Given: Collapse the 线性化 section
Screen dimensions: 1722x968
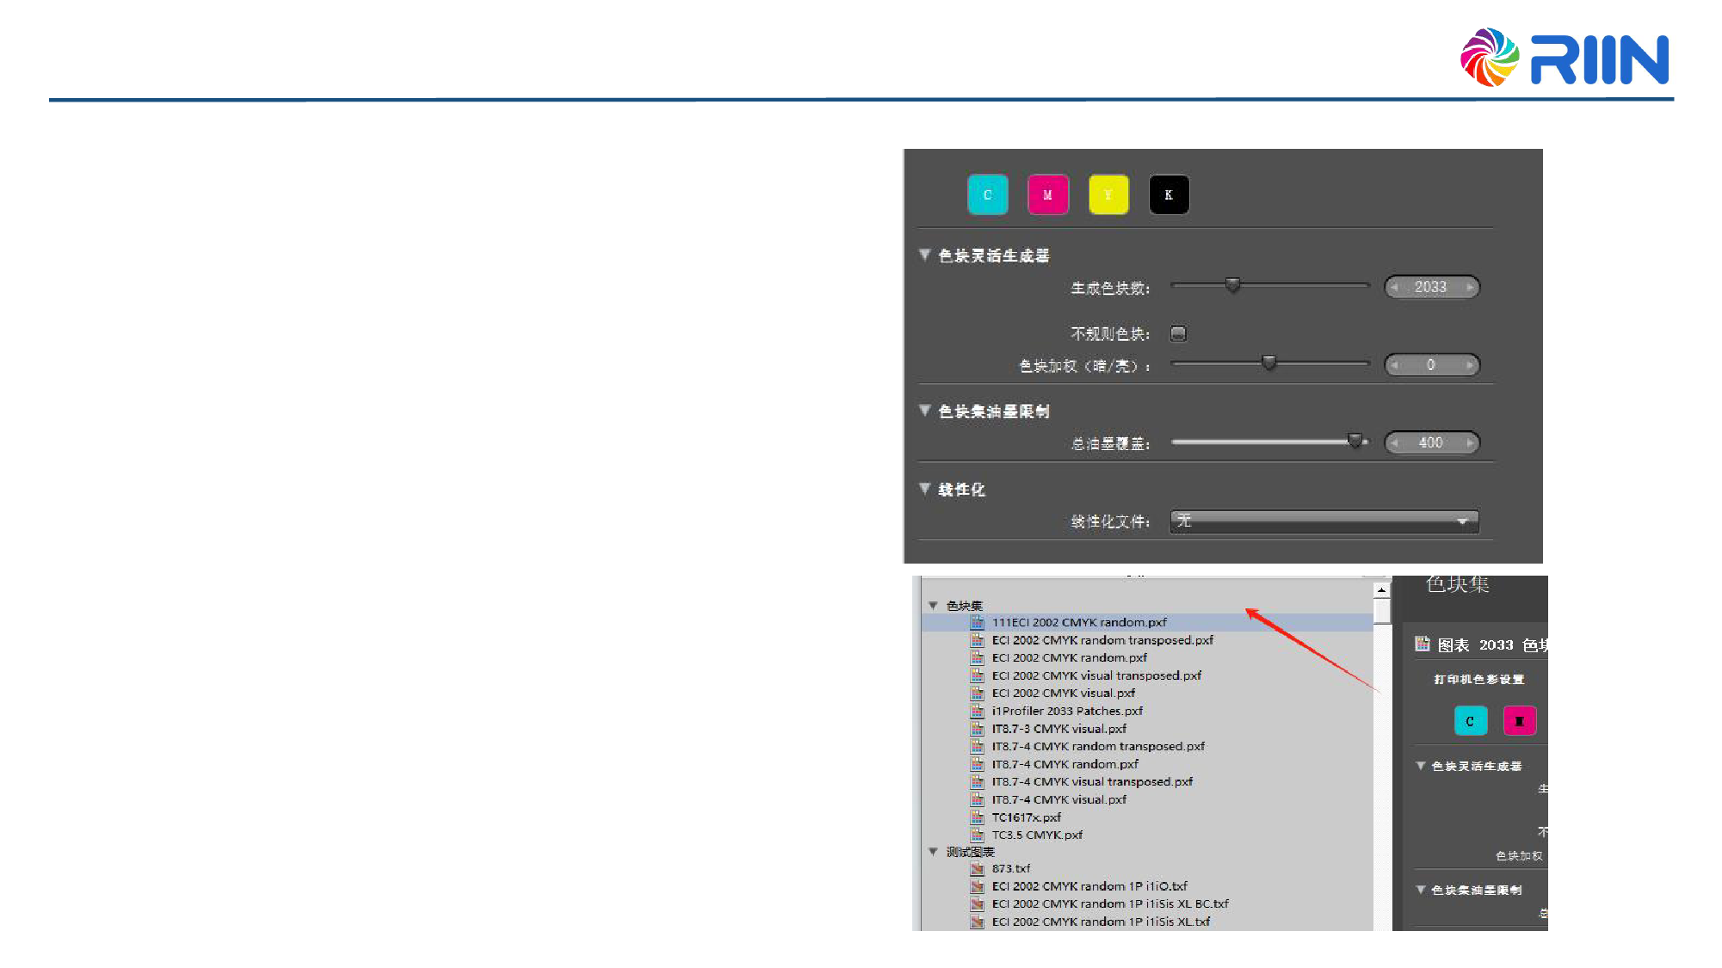Looking at the screenshot, I should pyautogui.click(x=925, y=489).
